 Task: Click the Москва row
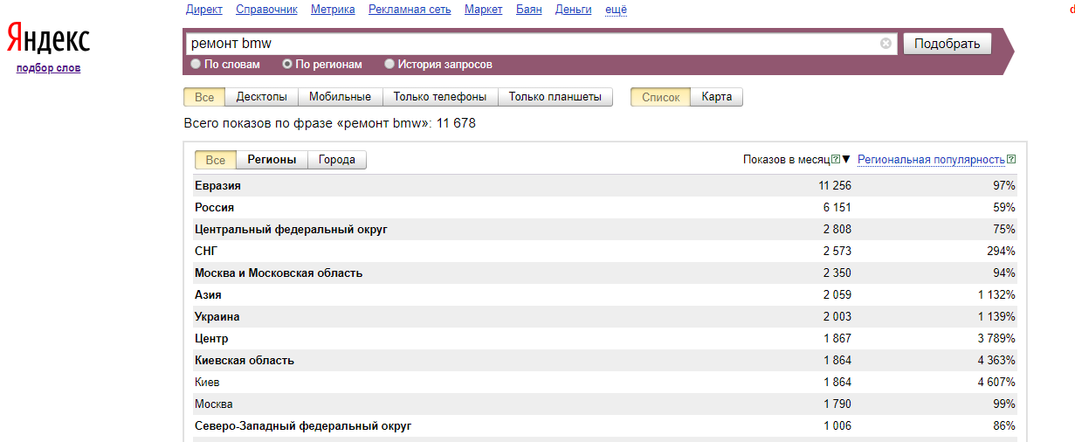606,404
